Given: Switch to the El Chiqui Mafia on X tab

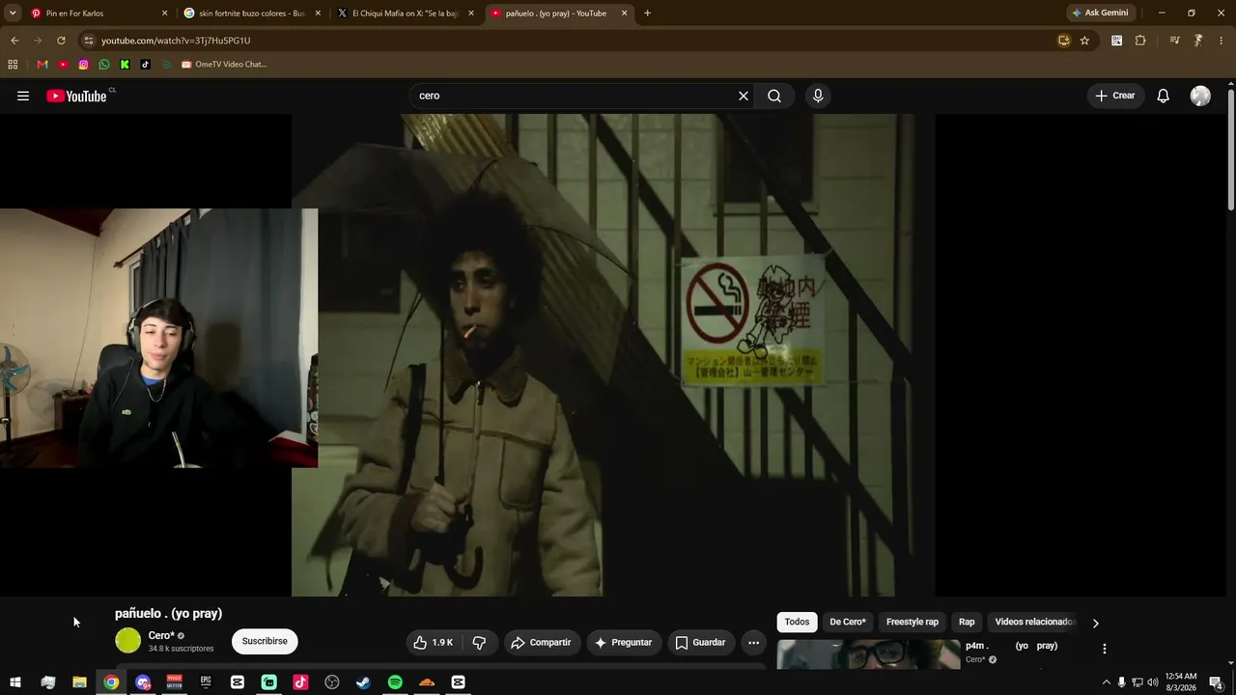Looking at the screenshot, I should click(x=405, y=14).
